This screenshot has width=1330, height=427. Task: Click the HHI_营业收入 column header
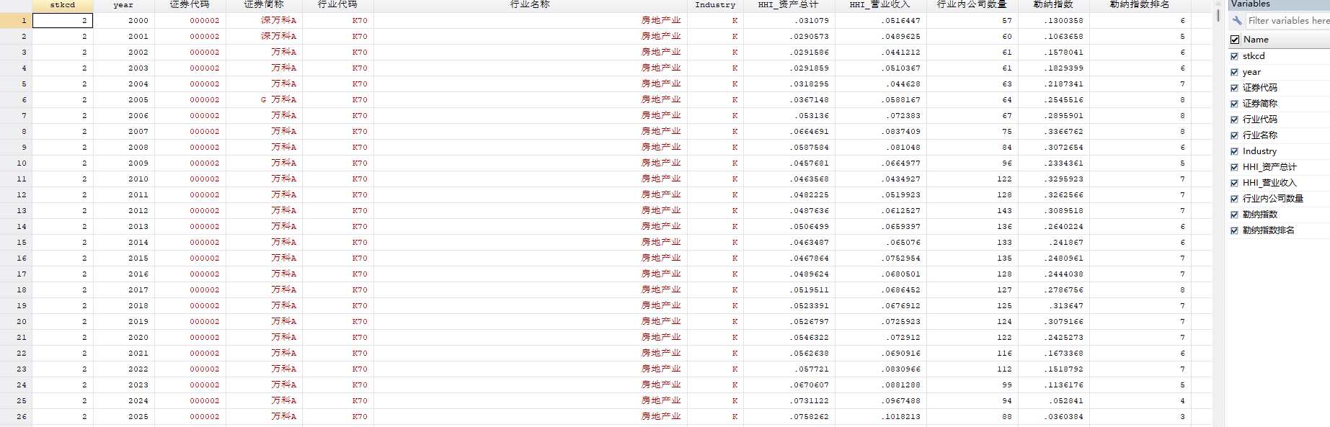click(880, 5)
